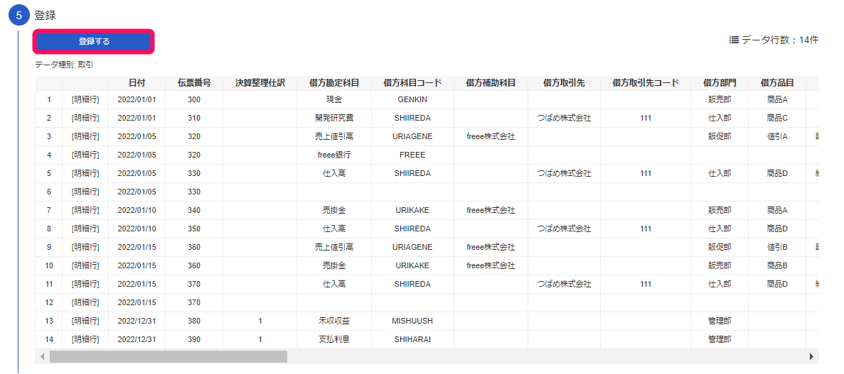Click 商品D item in row 11
The width and height of the screenshot is (844, 374).
pyautogui.click(x=776, y=284)
